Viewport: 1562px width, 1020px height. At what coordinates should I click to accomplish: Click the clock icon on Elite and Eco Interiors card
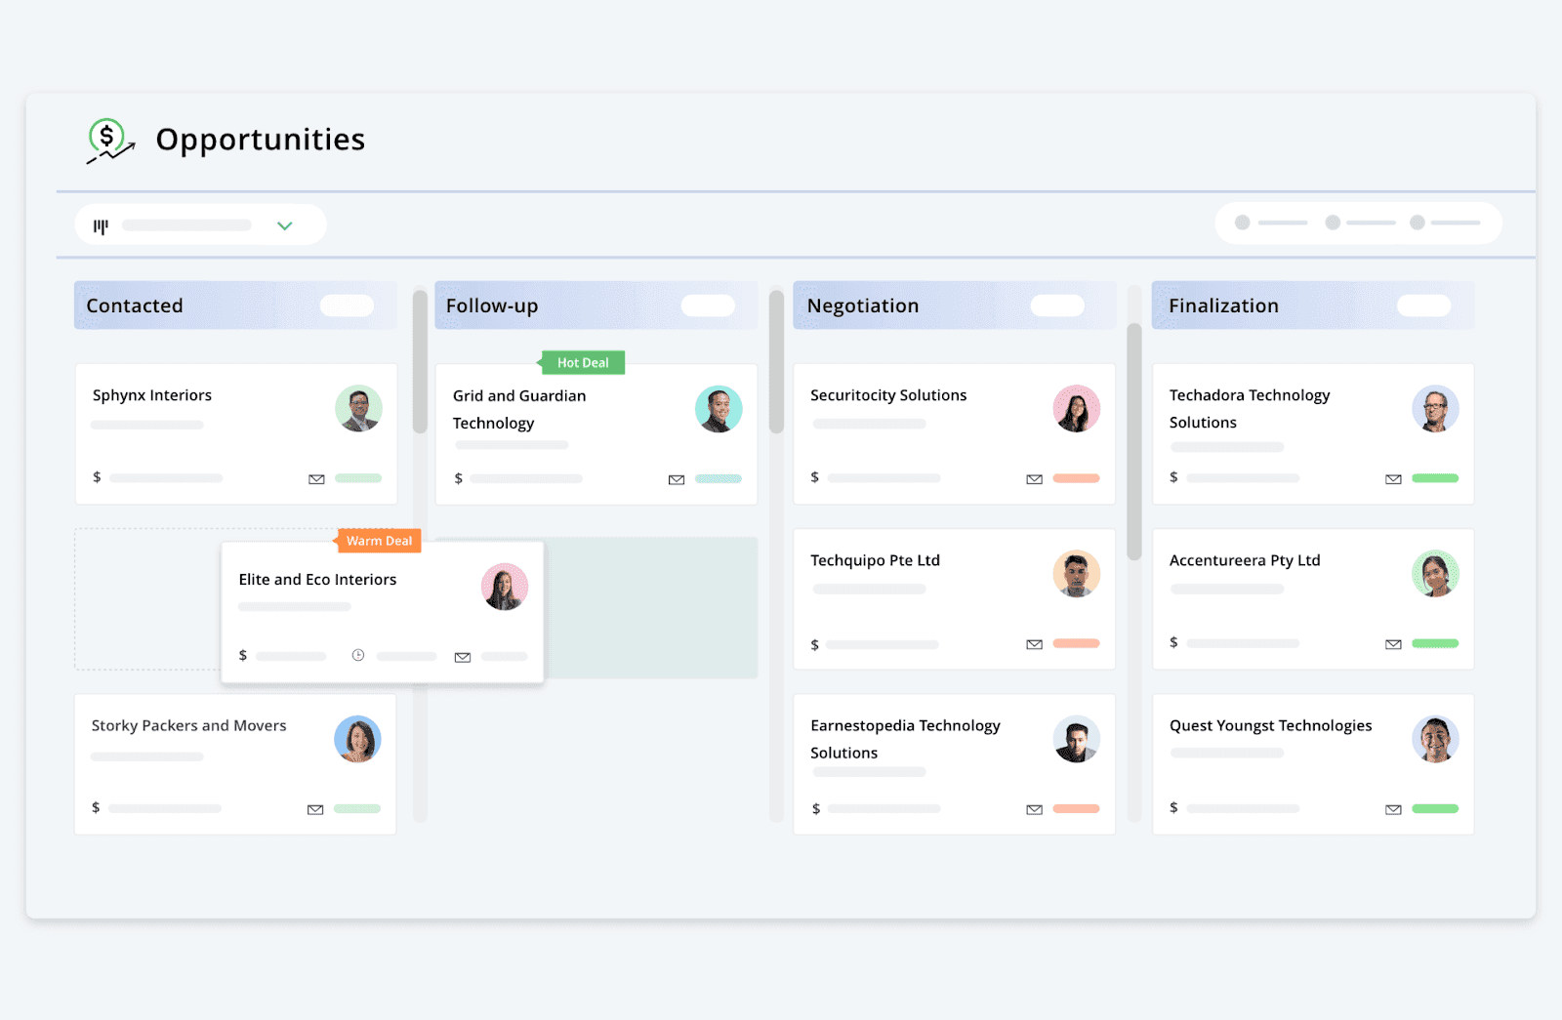click(x=358, y=656)
